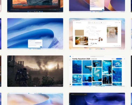Click the manta ray photo in aquarium gallery
The height and width of the screenshot is (105, 132).
(x=97, y=73)
